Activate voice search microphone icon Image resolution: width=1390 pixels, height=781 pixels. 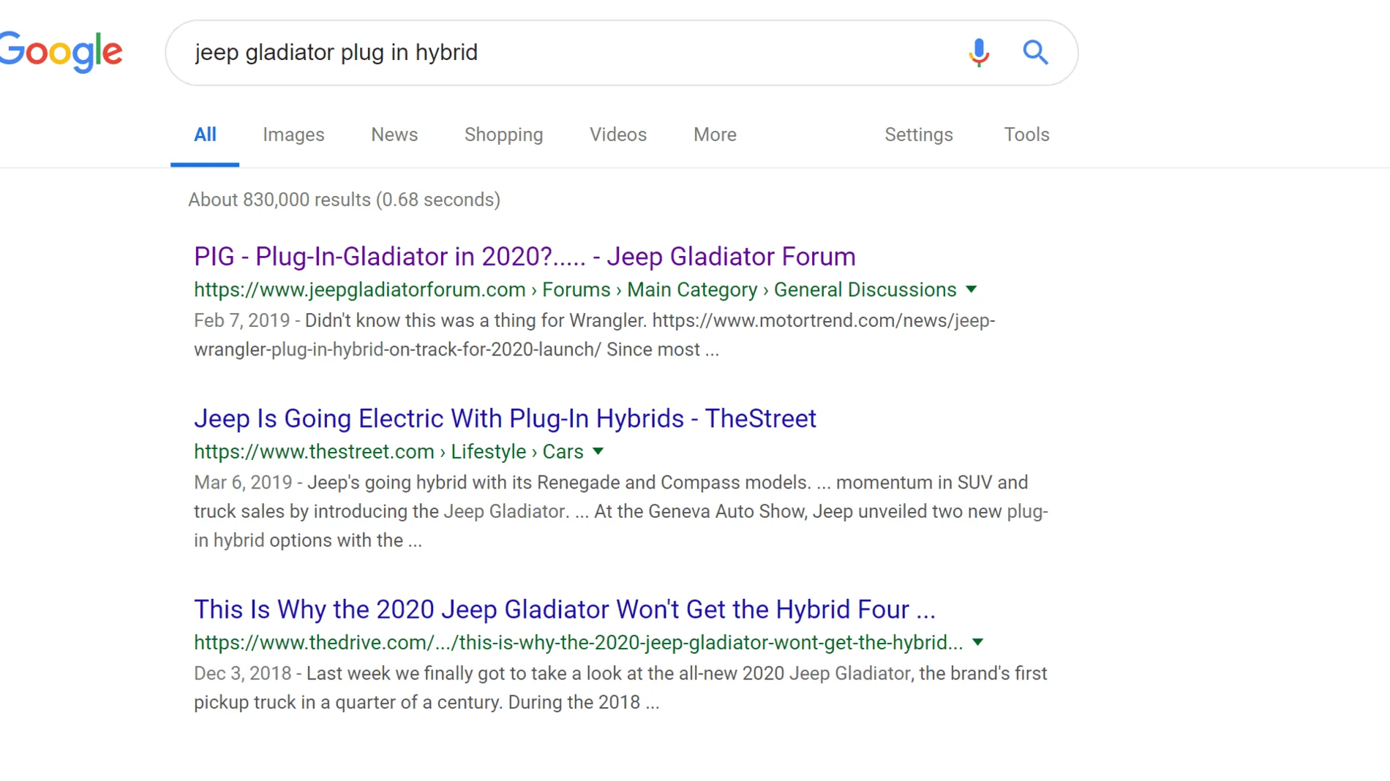[978, 53]
